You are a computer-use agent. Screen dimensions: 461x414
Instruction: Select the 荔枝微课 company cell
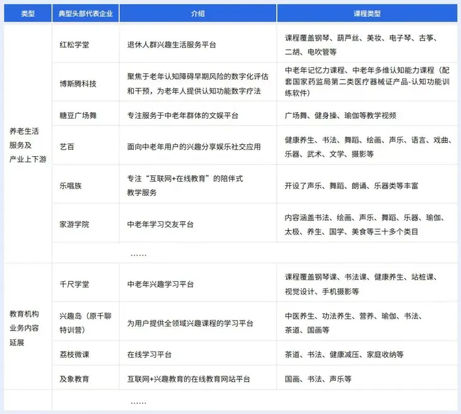pos(85,354)
